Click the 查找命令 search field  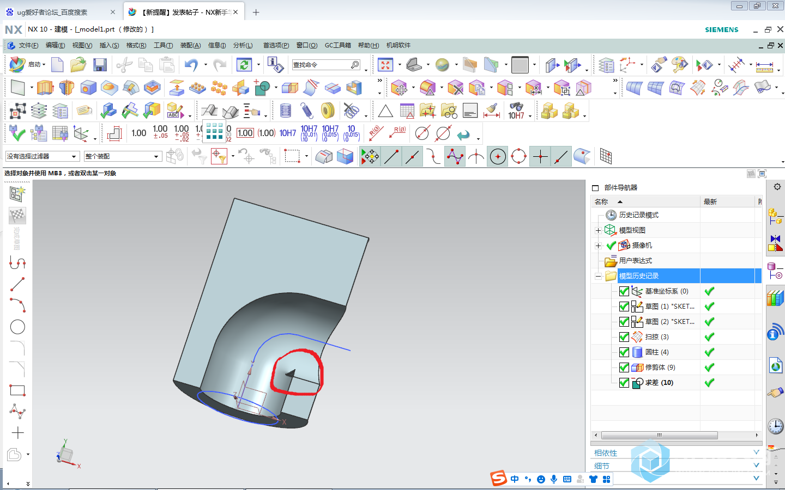point(326,65)
